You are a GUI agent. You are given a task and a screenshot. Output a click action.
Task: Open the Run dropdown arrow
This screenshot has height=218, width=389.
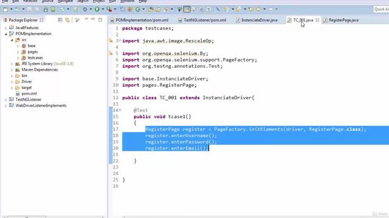click(103, 10)
